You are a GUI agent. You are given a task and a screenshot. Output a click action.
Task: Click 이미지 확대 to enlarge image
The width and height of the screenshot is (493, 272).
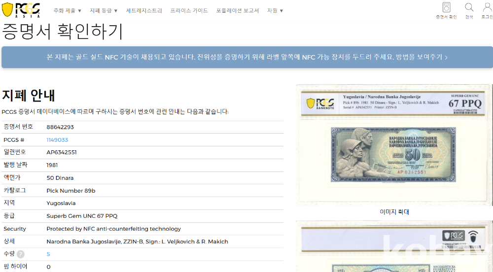click(394, 212)
